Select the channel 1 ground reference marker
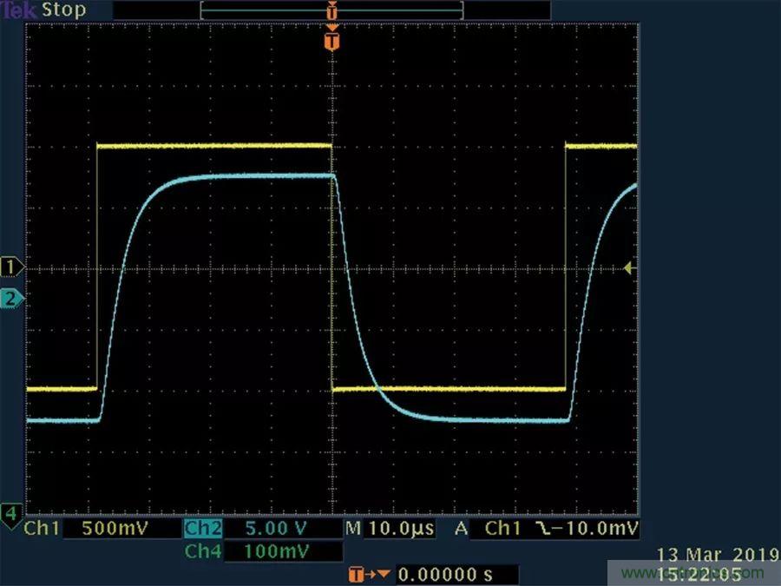Image resolution: width=781 pixels, height=586 pixels. coord(12,265)
